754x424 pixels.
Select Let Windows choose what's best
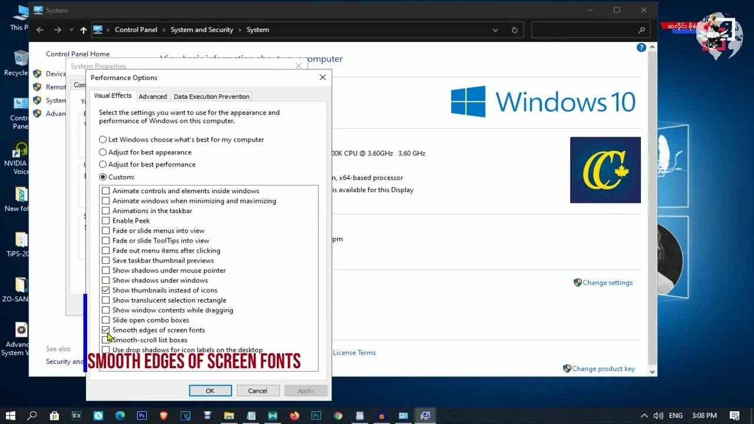coord(103,140)
